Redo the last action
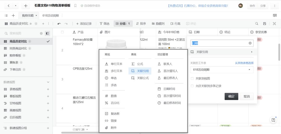The image size is (281, 134). pos(66,23)
